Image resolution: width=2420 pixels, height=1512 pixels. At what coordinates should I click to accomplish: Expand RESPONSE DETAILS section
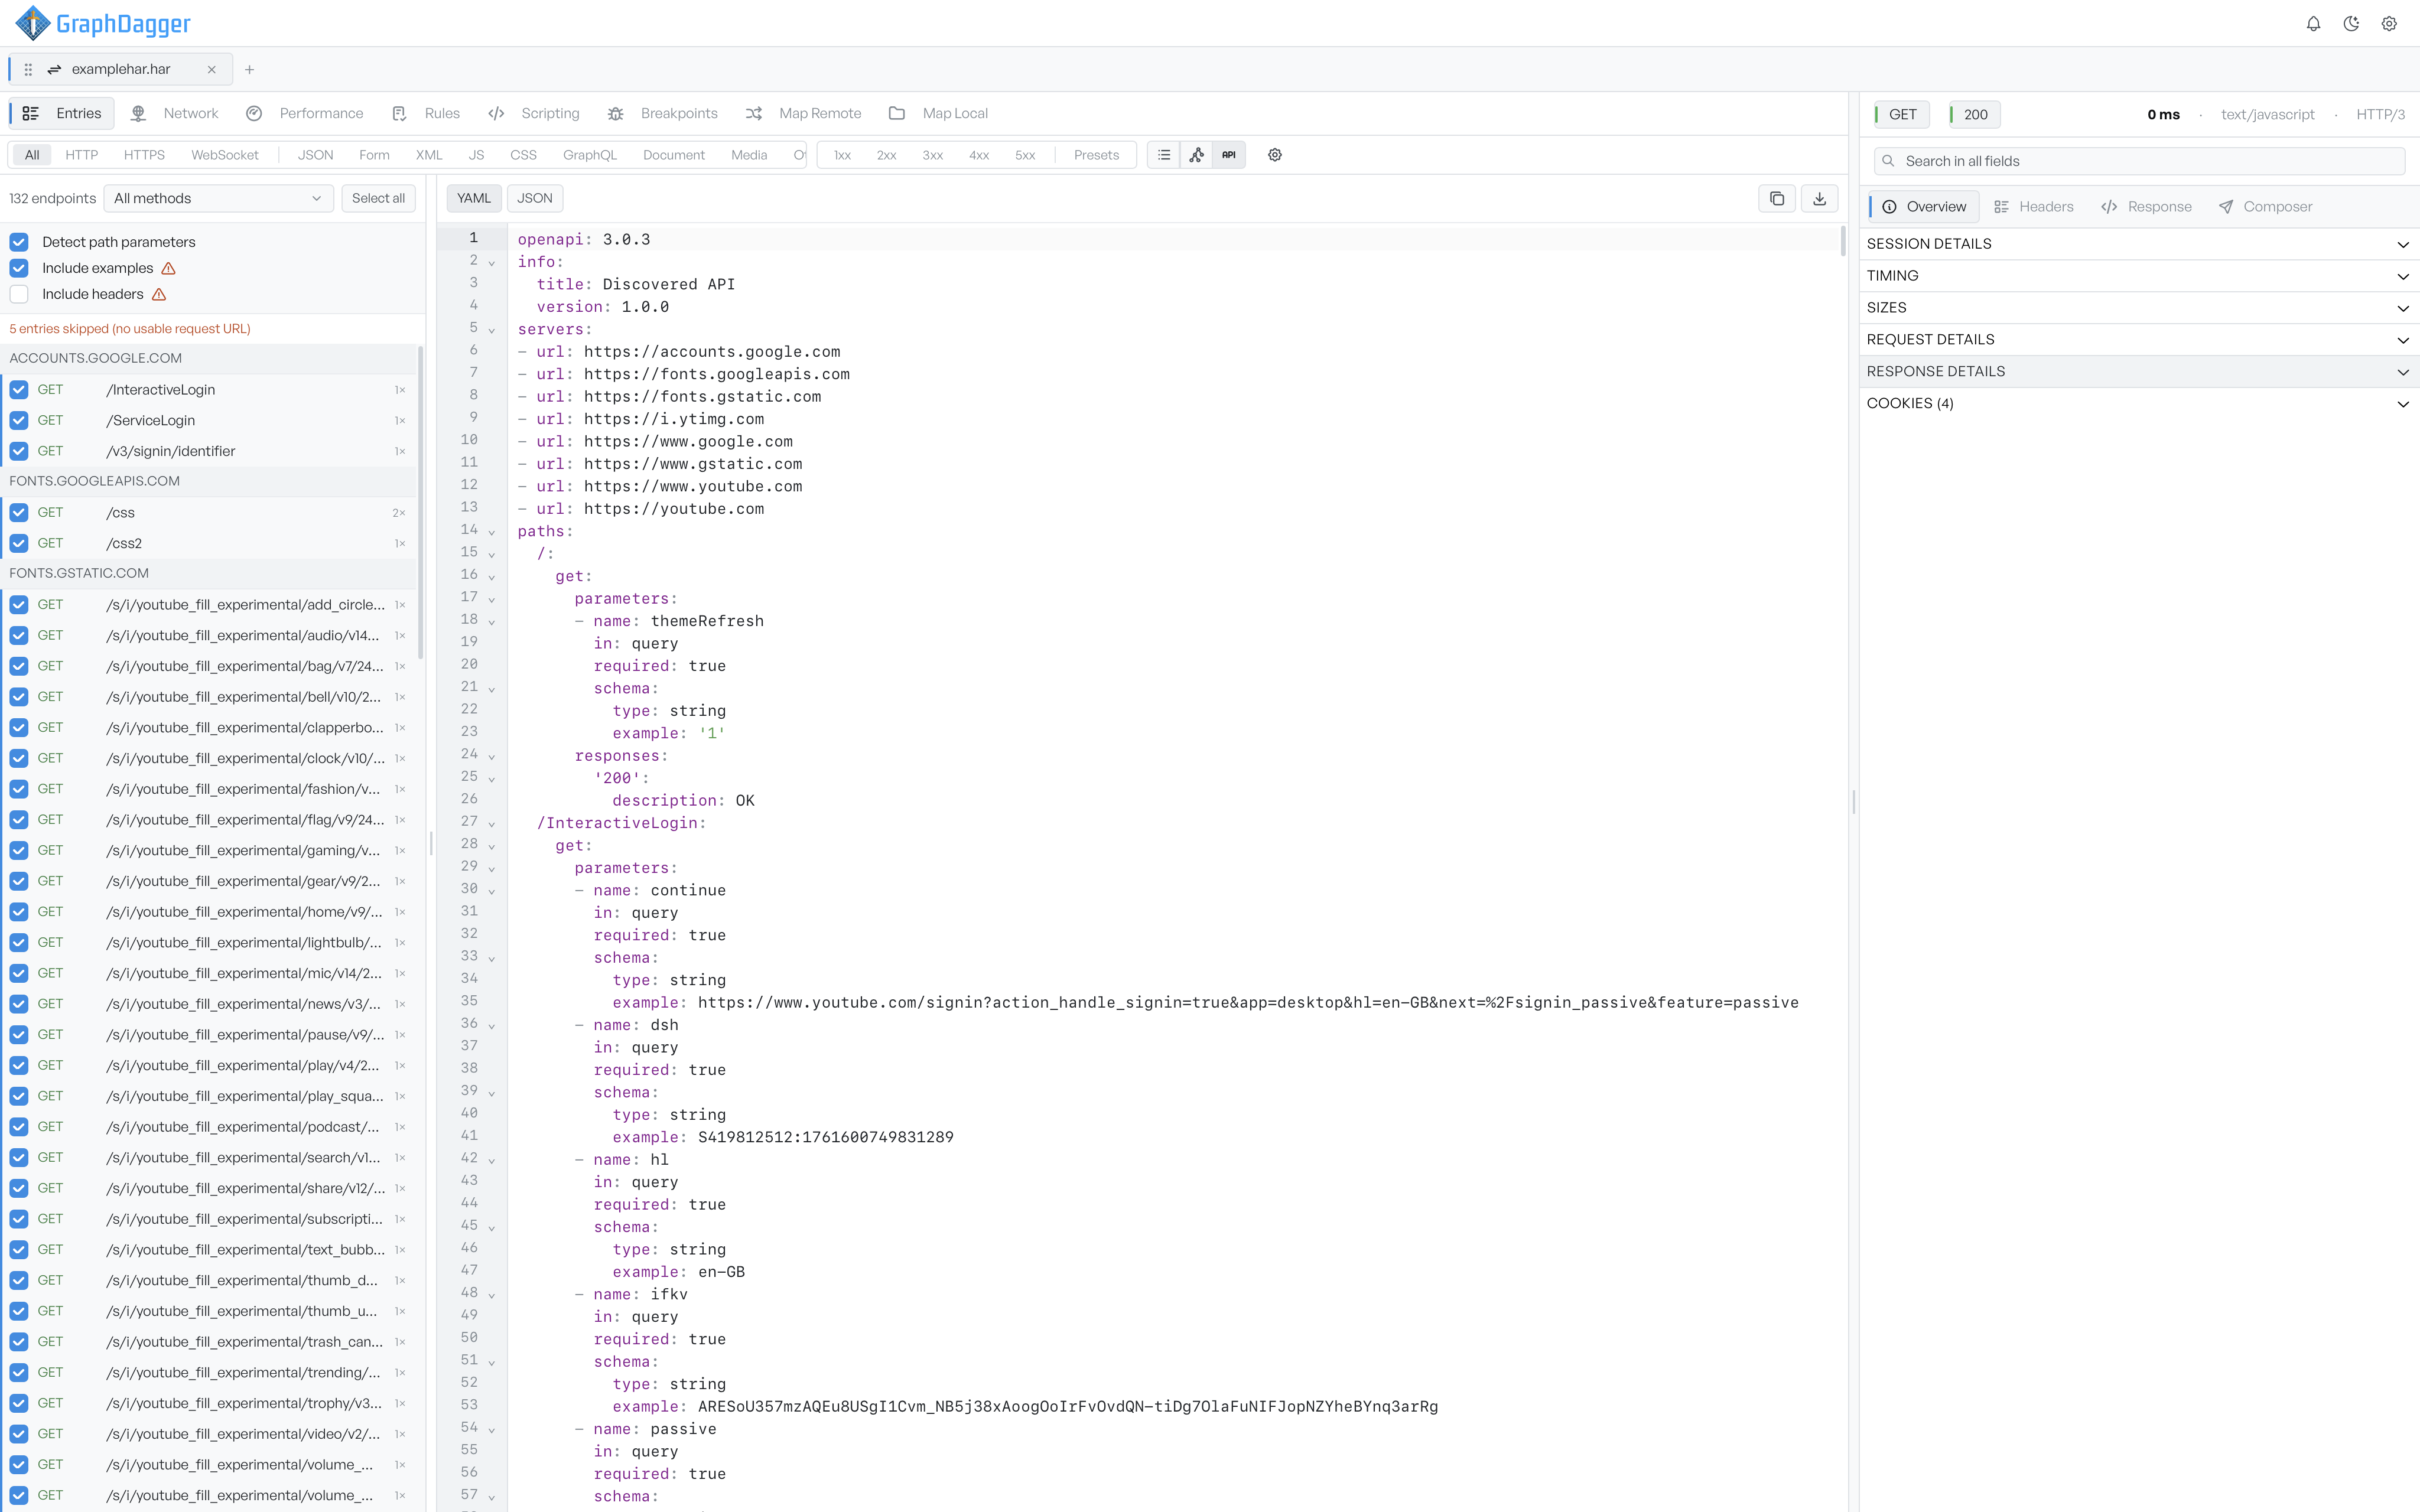[2139, 372]
